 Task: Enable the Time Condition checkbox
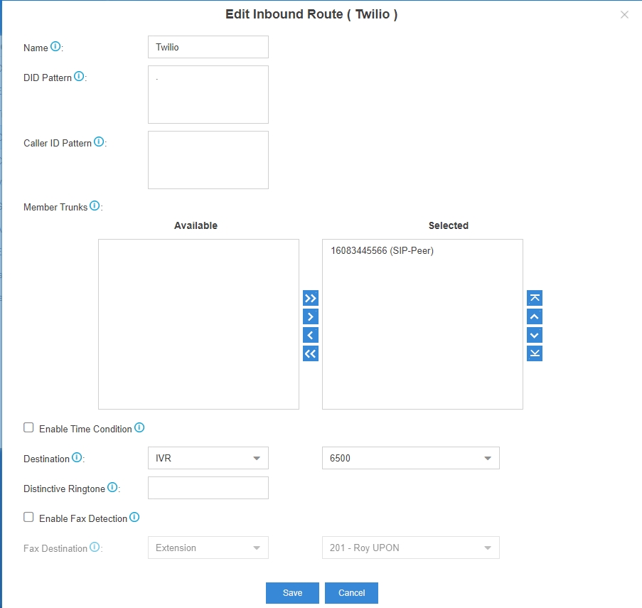click(x=28, y=428)
